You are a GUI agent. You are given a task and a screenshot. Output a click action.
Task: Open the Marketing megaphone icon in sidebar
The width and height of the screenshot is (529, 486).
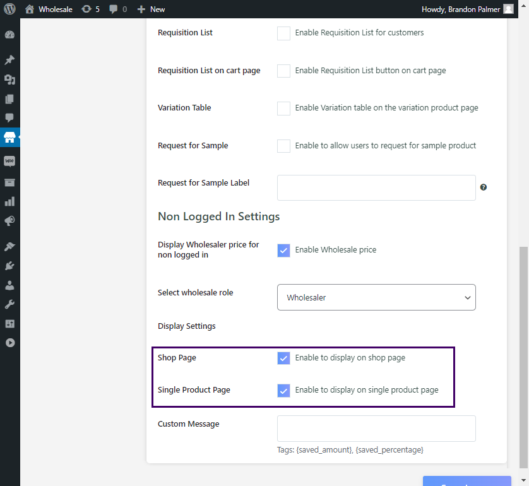[x=9, y=221]
